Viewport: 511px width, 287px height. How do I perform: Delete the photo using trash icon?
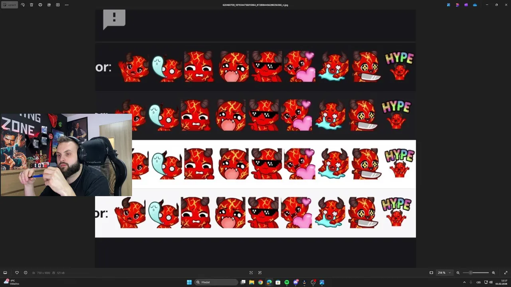pos(32,5)
